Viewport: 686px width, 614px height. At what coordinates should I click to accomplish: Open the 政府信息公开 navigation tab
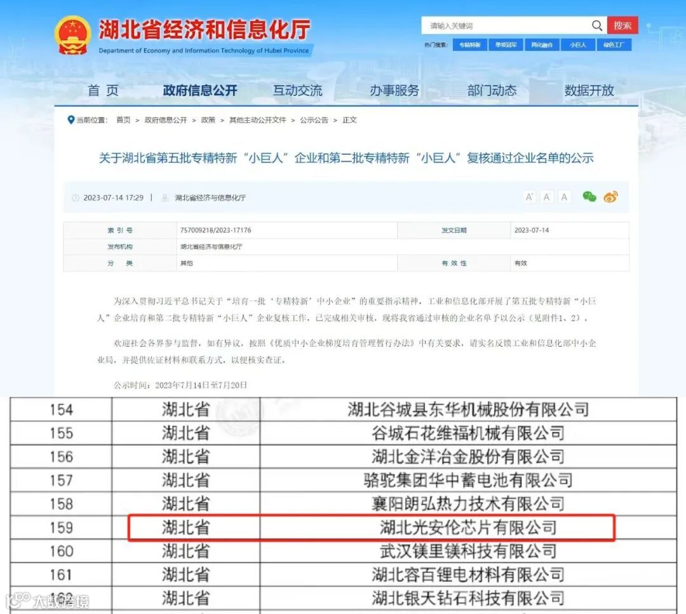(x=200, y=91)
